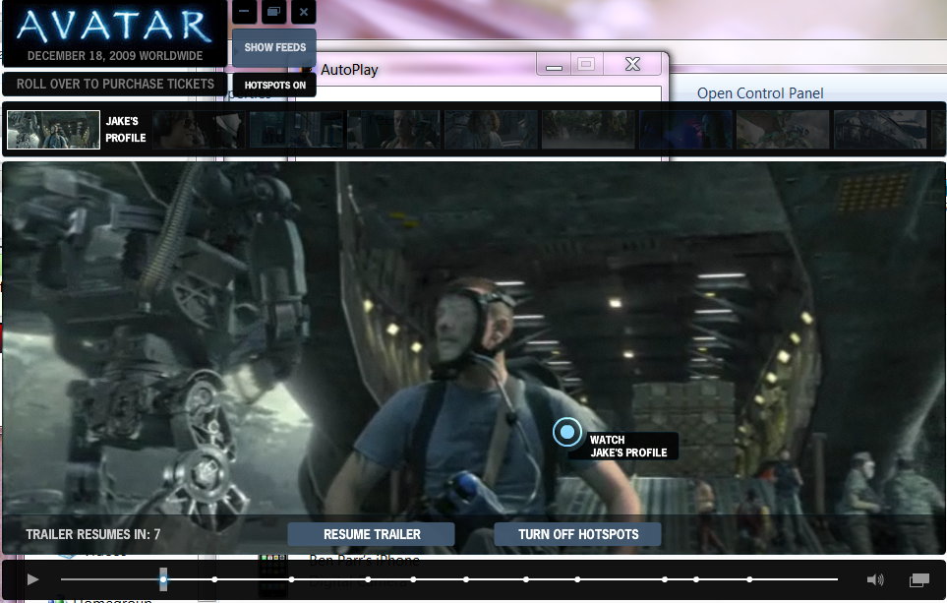Jump to seventh timeline dot after playhead
Screen dimensions: 947x603
click(577, 579)
